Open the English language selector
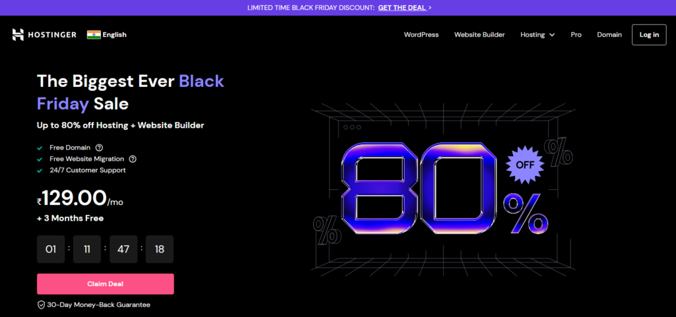 114,35
